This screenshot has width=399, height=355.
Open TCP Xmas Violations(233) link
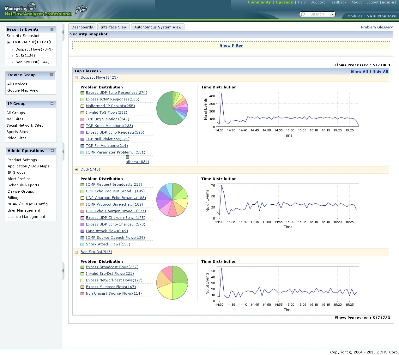pos(109,126)
